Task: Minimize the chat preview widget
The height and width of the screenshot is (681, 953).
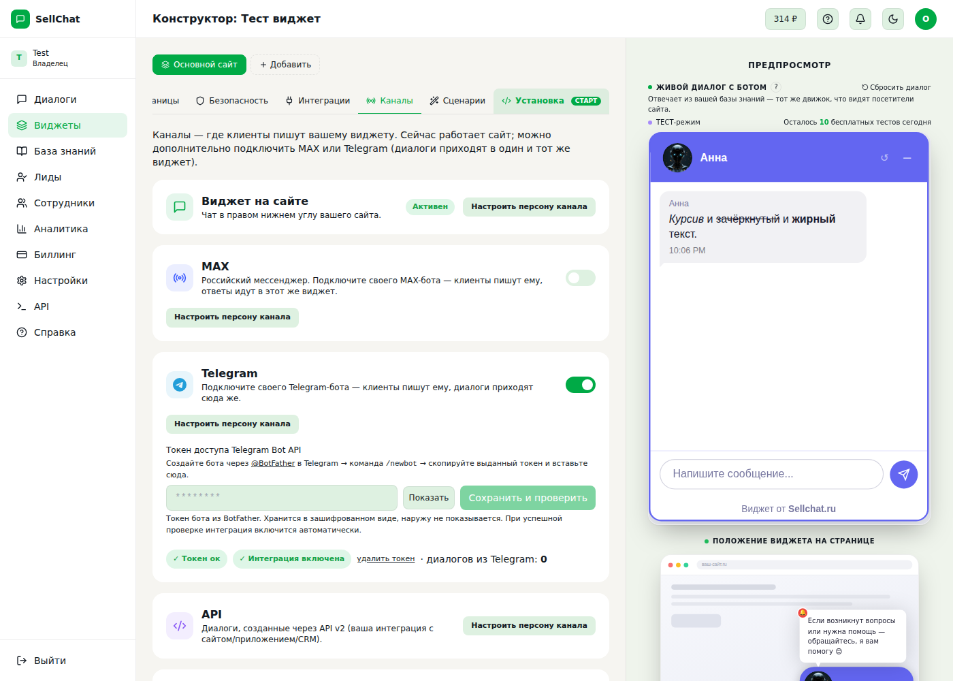Action: [x=907, y=157]
